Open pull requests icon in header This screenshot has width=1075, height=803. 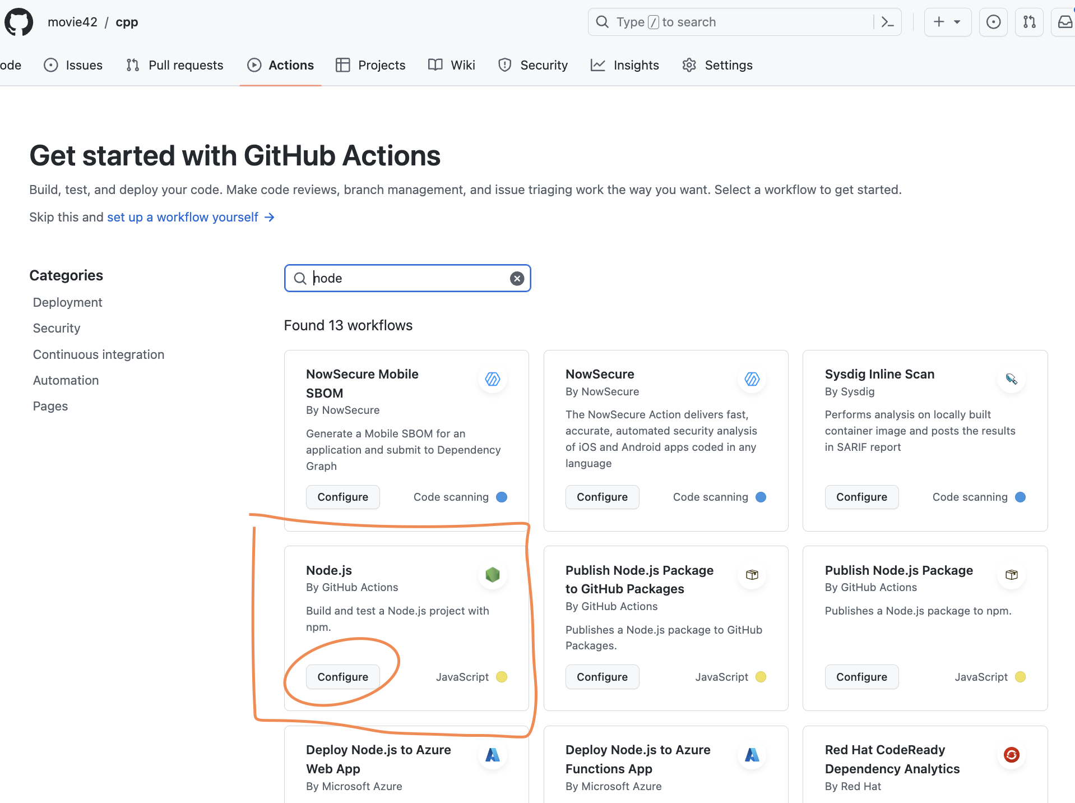click(x=1030, y=22)
